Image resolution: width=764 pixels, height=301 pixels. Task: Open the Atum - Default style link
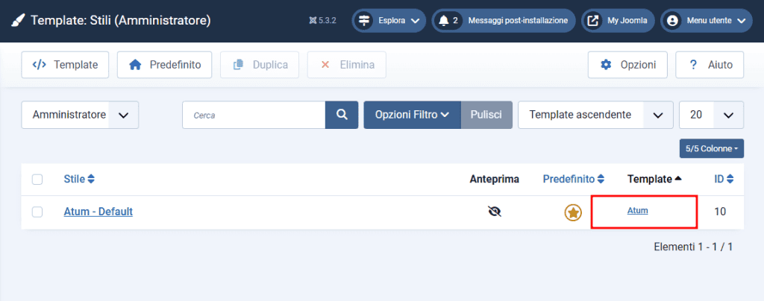coord(98,212)
